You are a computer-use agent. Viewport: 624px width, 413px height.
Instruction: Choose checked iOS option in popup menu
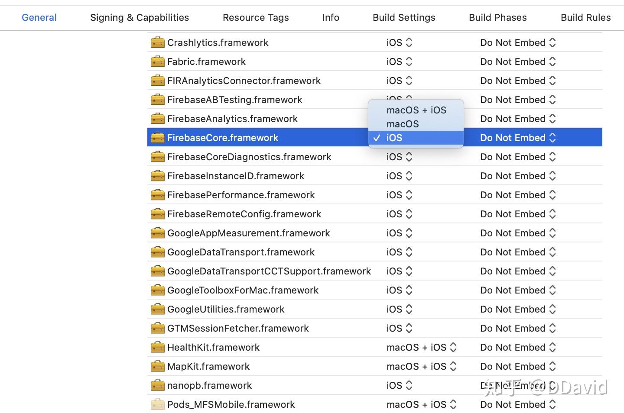click(416, 138)
